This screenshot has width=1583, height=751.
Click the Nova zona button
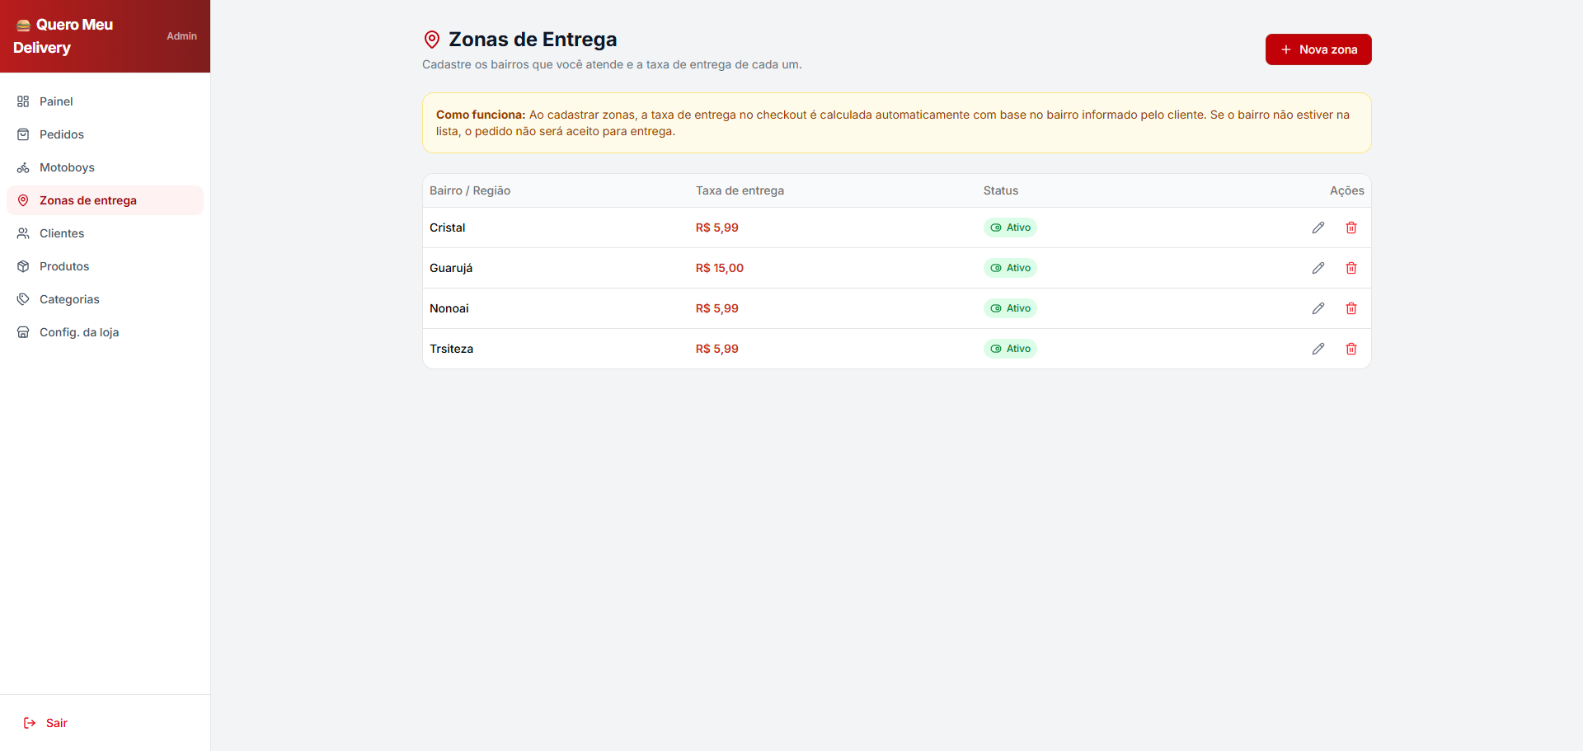pos(1318,49)
